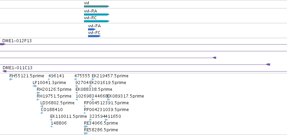Click the RE34066.5prime EST glyph
Screen dimensions: 287x135
tap(86, 127)
